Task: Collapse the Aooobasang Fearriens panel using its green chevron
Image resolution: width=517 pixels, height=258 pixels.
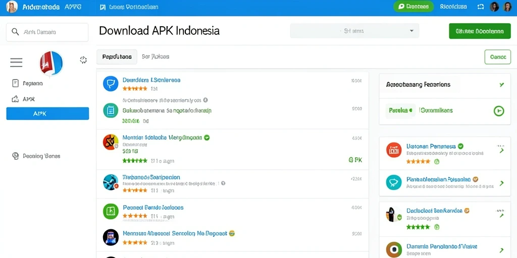Action: pyautogui.click(x=501, y=85)
